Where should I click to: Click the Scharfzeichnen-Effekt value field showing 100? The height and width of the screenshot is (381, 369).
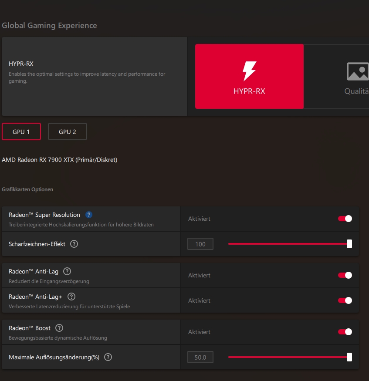(x=200, y=244)
